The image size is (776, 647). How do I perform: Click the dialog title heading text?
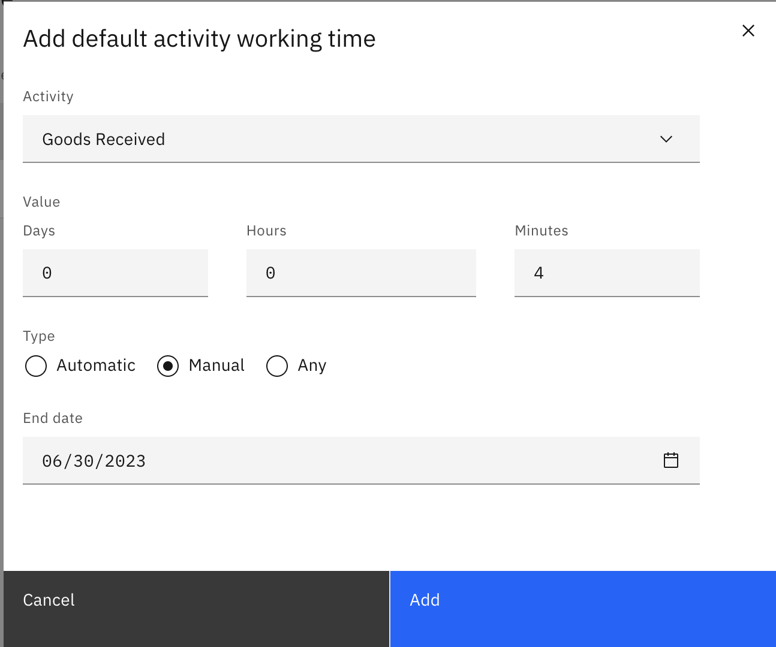click(x=199, y=39)
